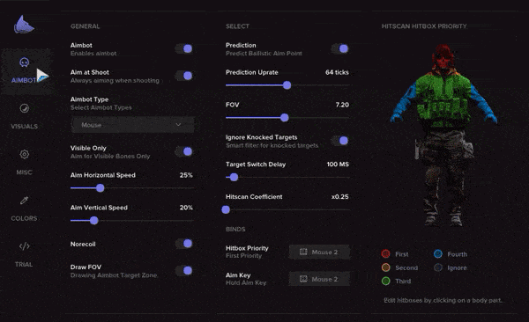Open the Visuals section icon
This screenshot has width=529, height=322.
25,108
